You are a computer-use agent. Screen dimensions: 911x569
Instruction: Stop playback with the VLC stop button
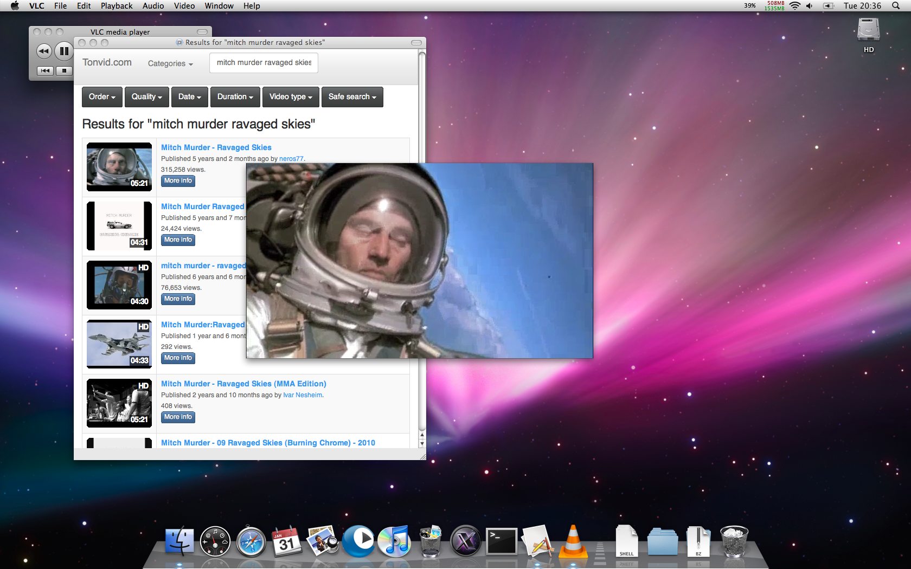click(x=64, y=70)
